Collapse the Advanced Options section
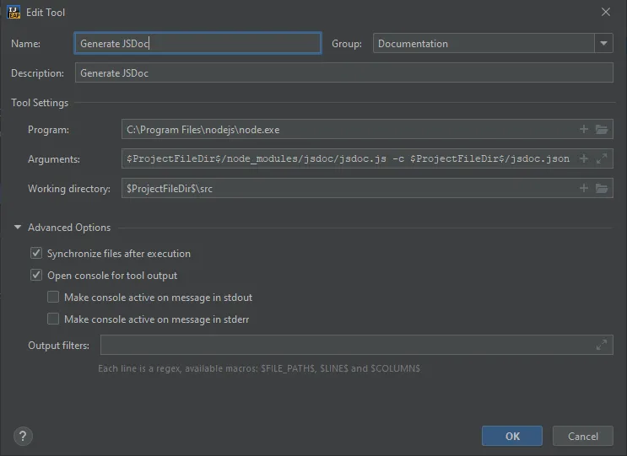Image resolution: width=627 pixels, height=456 pixels. 18,228
